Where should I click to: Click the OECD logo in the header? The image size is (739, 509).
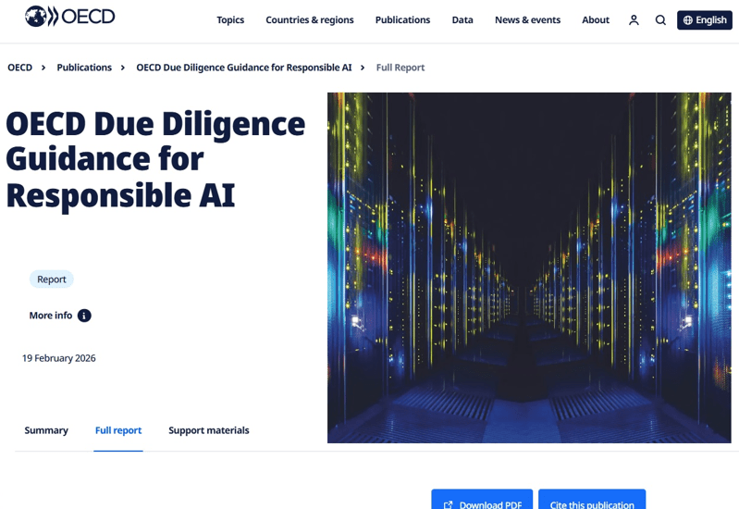click(69, 17)
